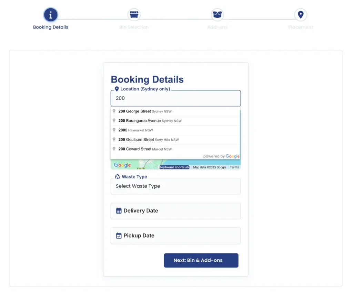This screenshot has height=295, width=353.
Task: Click the calendar-check icon beside Pickup Date
Action: [x=119, y=236]
